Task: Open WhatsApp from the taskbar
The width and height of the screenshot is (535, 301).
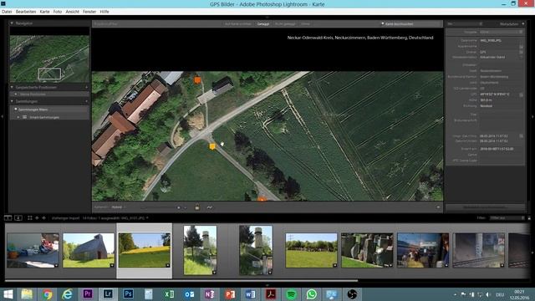Action: 311,293
